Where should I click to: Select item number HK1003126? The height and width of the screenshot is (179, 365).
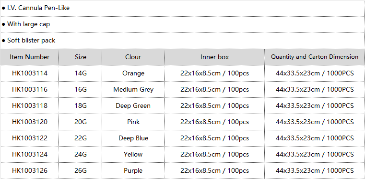click(x=30, y=171)
